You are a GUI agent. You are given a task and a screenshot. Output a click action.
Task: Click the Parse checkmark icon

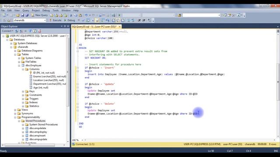(x=83, y=20)
